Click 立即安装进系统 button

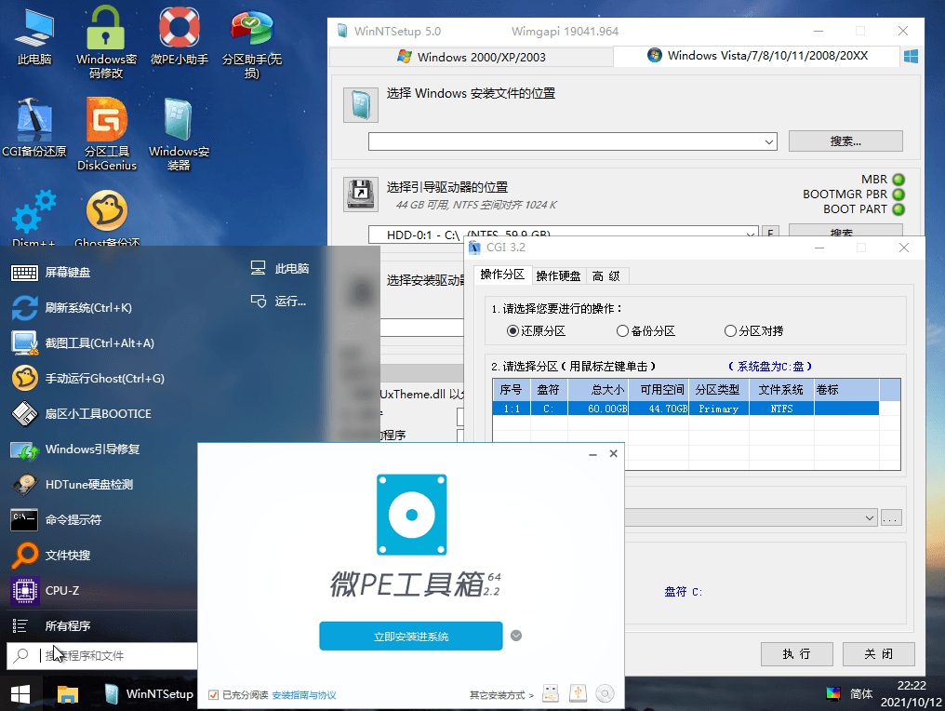click(411, 637)
